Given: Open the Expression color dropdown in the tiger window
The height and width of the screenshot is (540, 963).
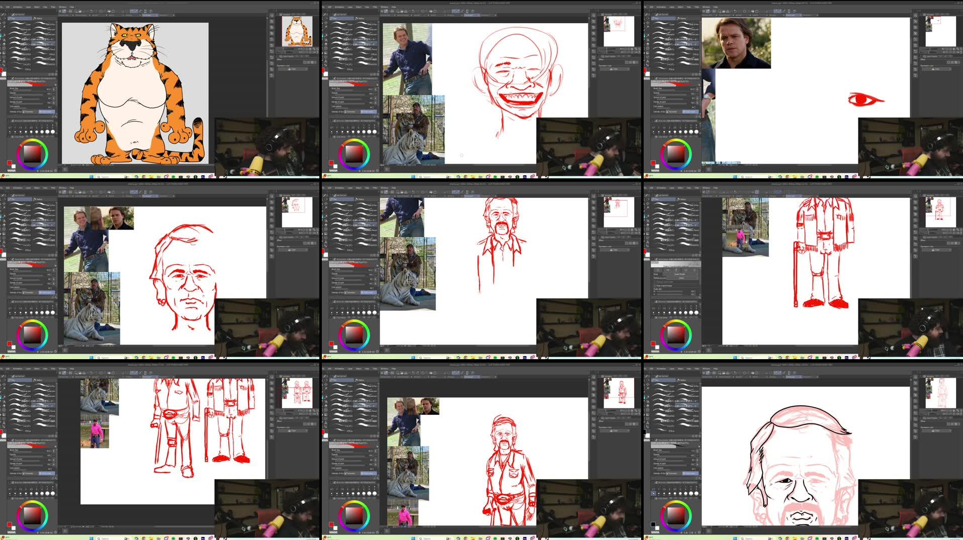Looking at the screenshot, I should click(x=294, y=69).
